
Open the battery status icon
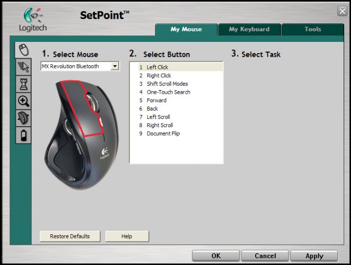pos(23,135)
